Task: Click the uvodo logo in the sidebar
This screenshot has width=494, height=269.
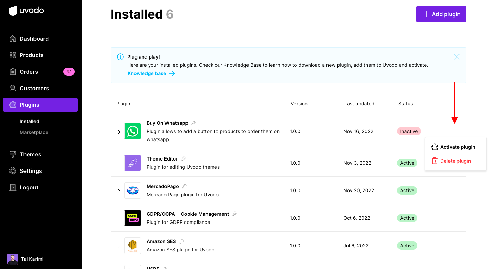Action: pyautogui.click(x=27, y=11)
